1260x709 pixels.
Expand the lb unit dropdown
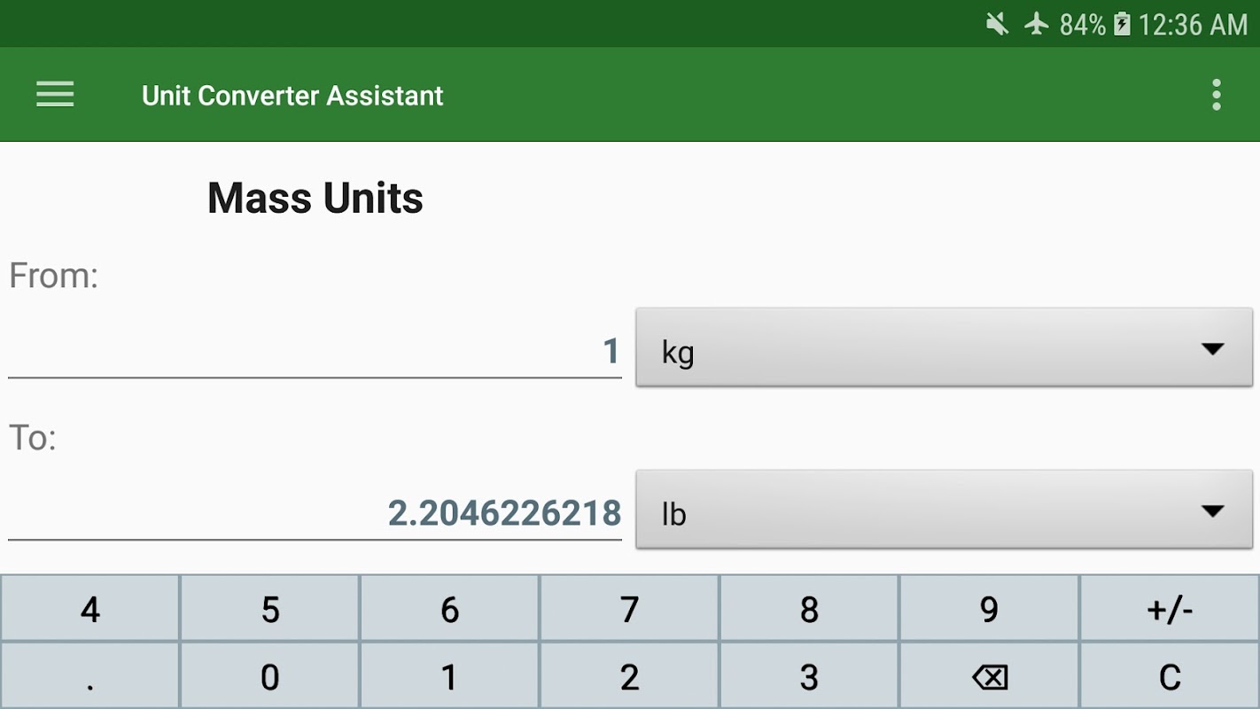pyautogui.click(x=944, y=510)
